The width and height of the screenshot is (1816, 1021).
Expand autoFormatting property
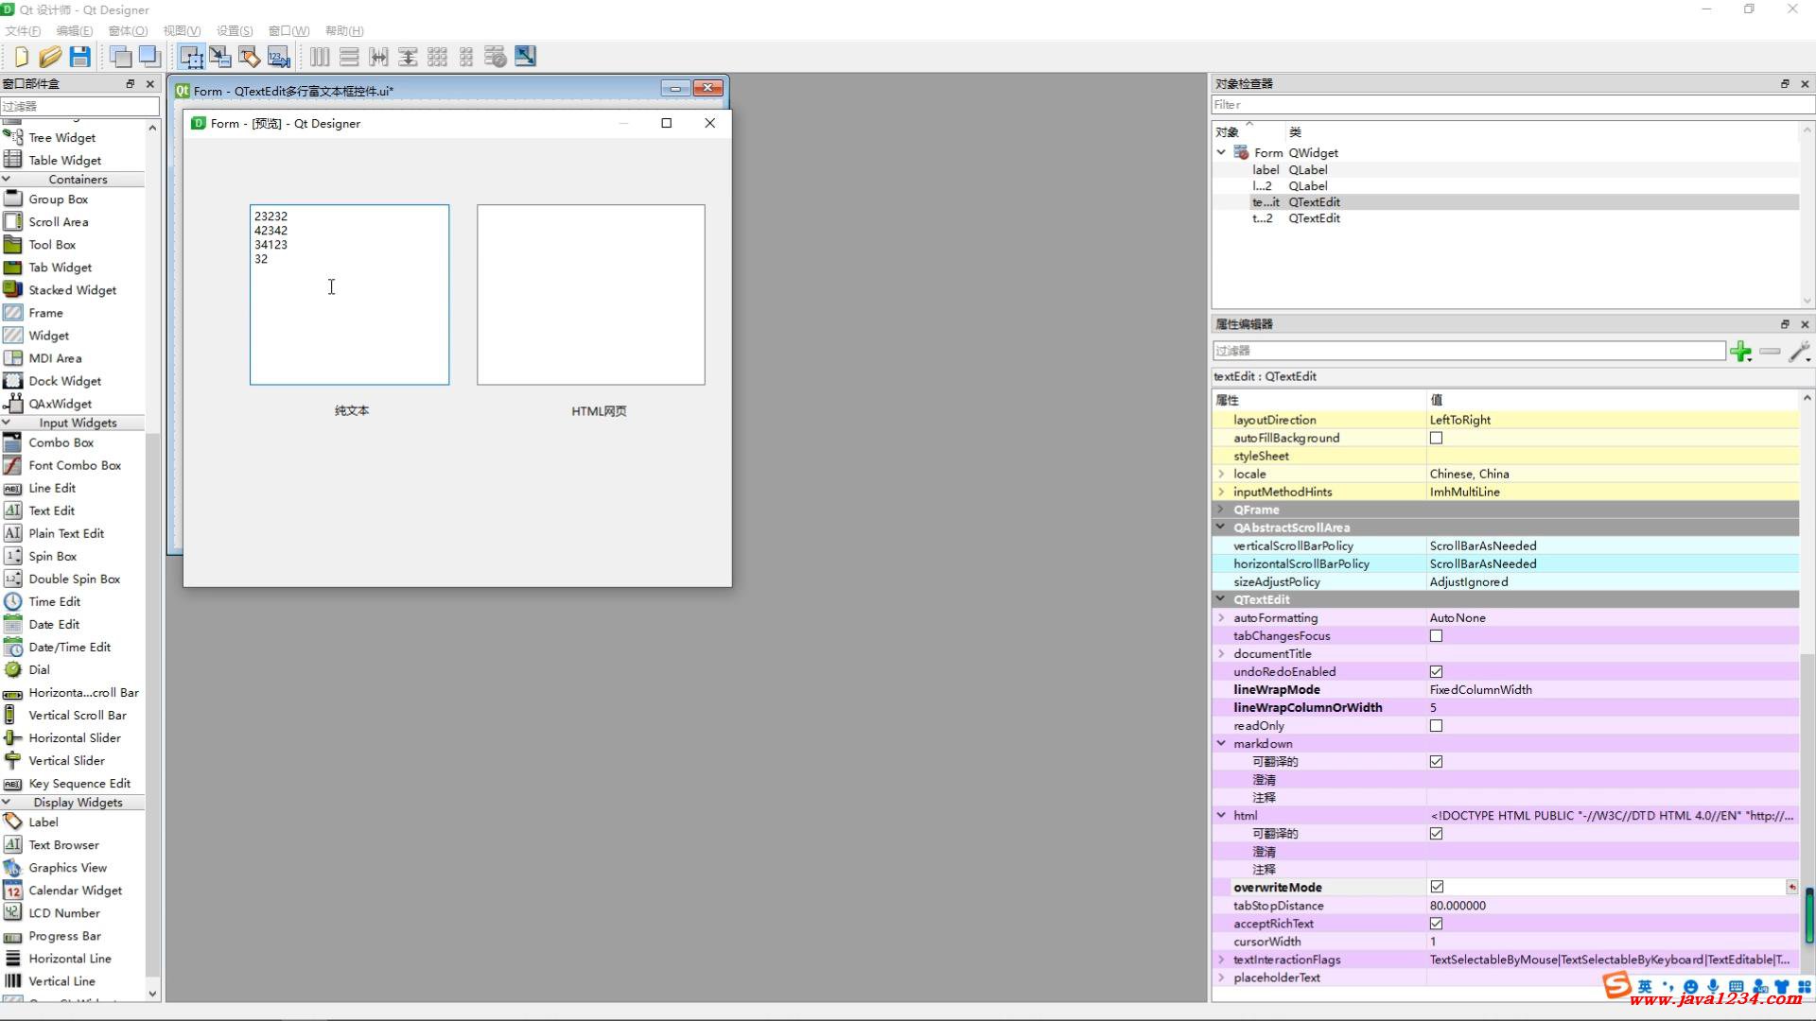(x=1221, y=618)
